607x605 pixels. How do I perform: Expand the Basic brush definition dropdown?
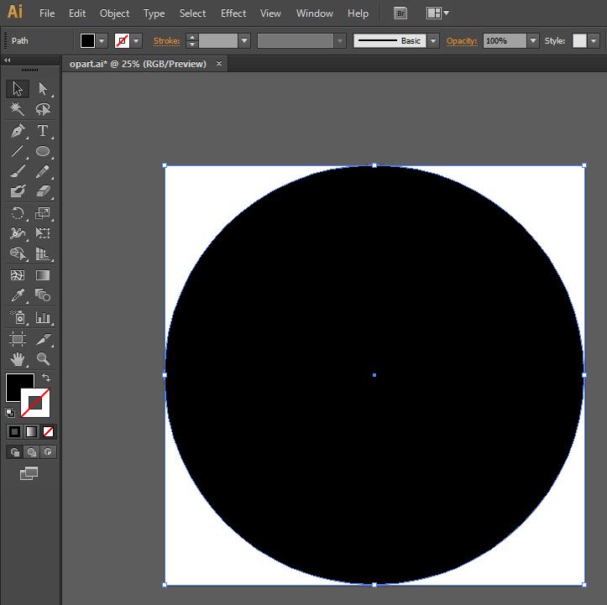pos(433,40)
